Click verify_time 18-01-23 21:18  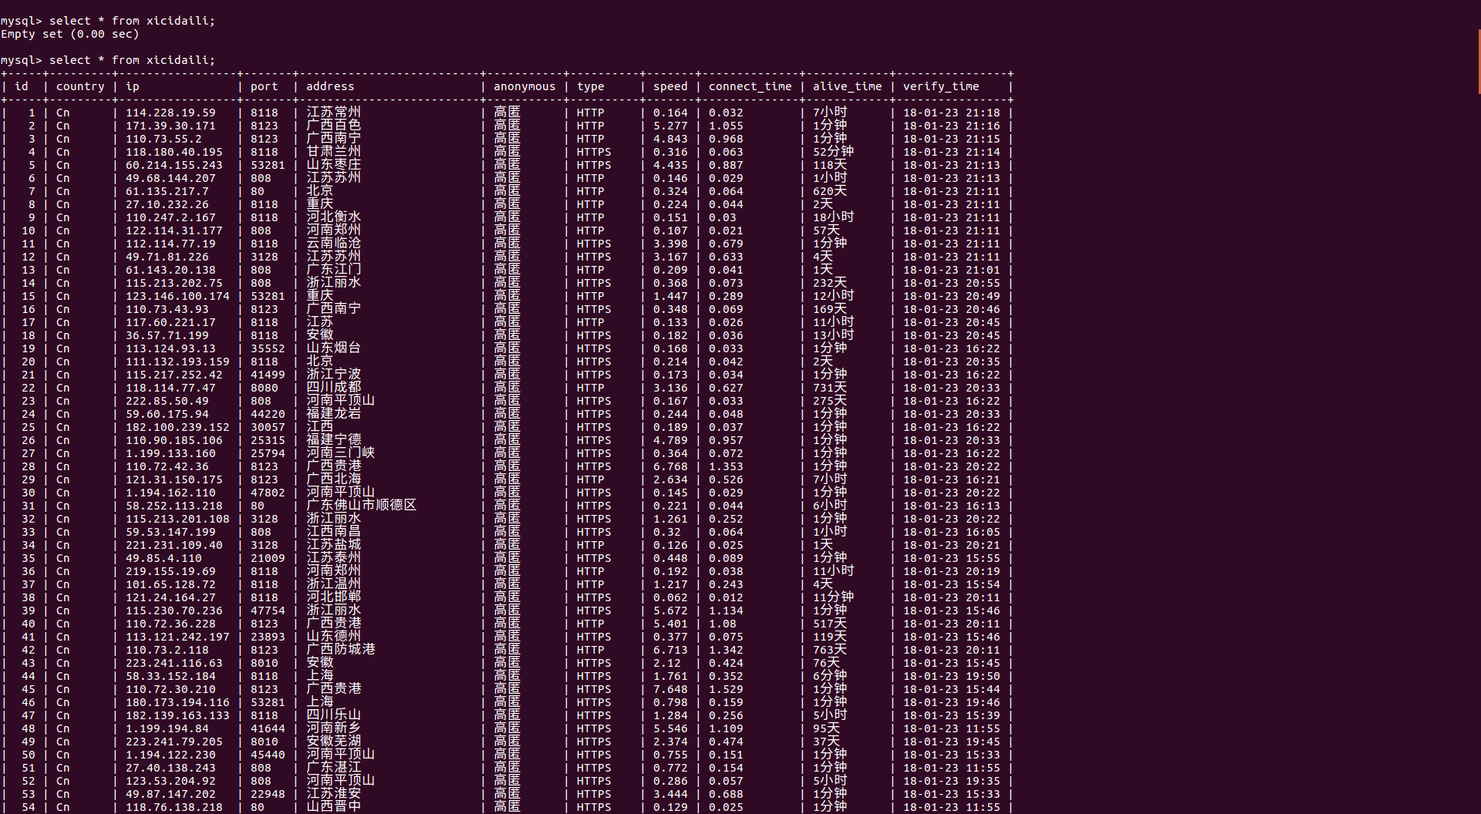tap(952, 113)
